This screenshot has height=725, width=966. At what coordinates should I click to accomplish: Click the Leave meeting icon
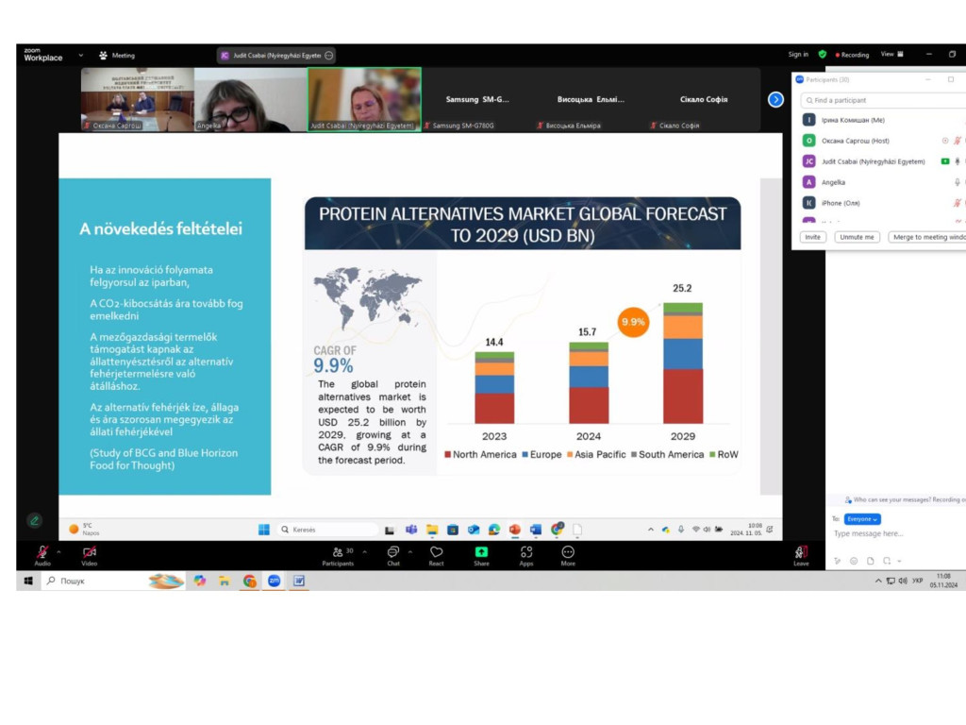(801, 552)
